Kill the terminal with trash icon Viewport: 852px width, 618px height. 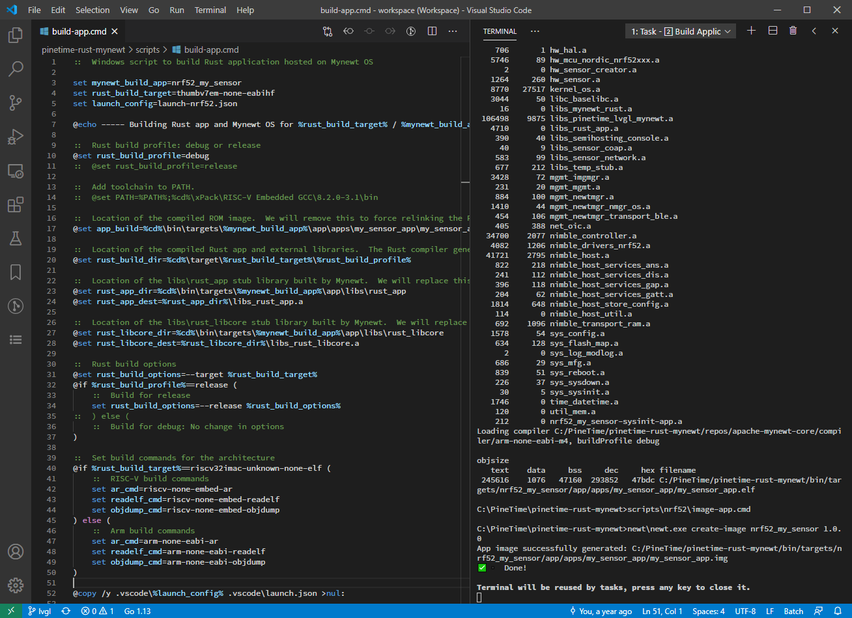pos(793,31)
